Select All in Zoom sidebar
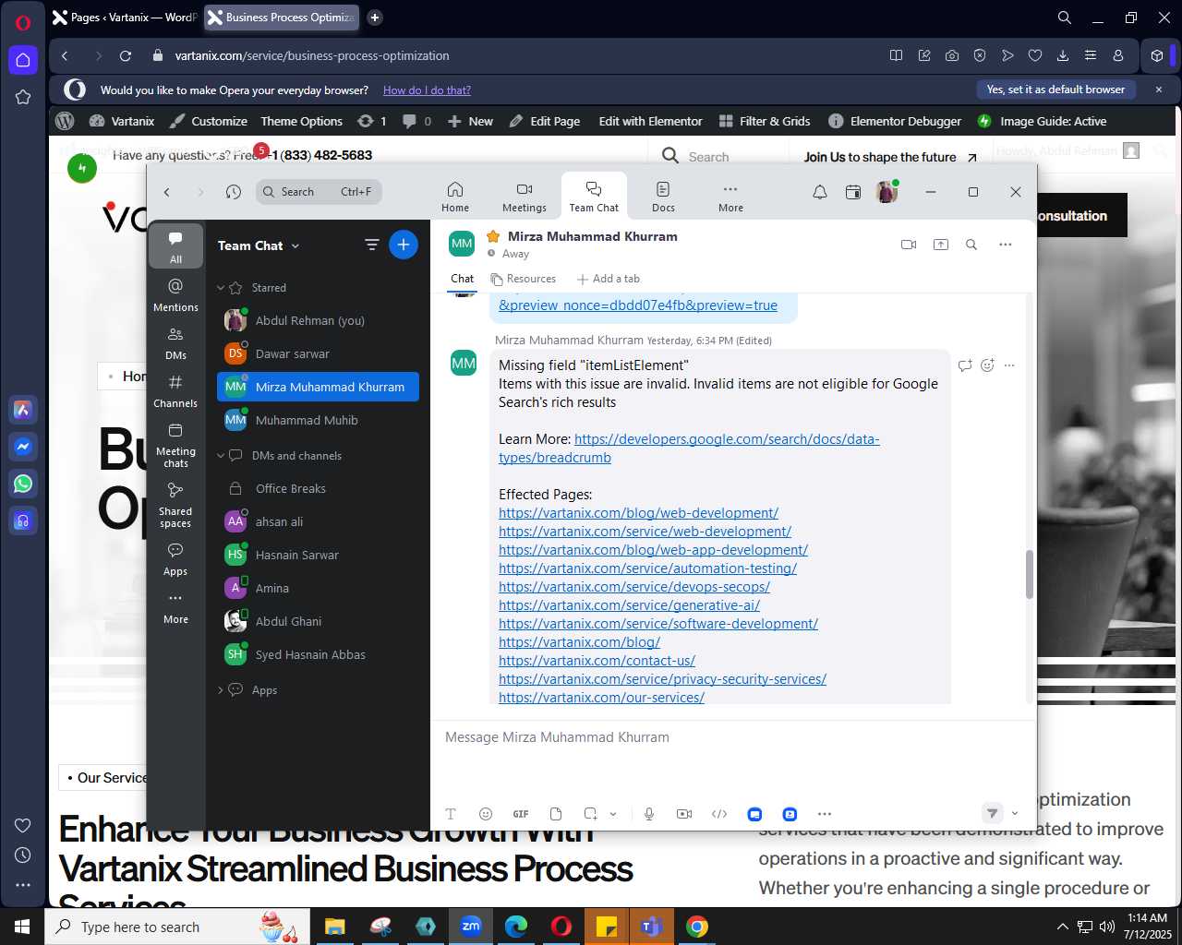Screen dimensions: 1182x945 coord(175,246)
